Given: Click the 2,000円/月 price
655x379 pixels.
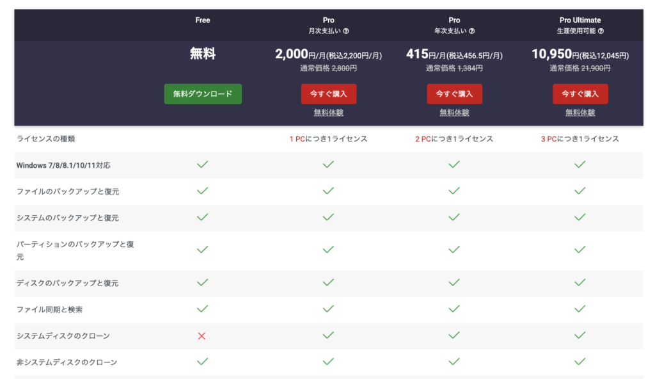Looking at the screenshot, I should click(328, 54).
